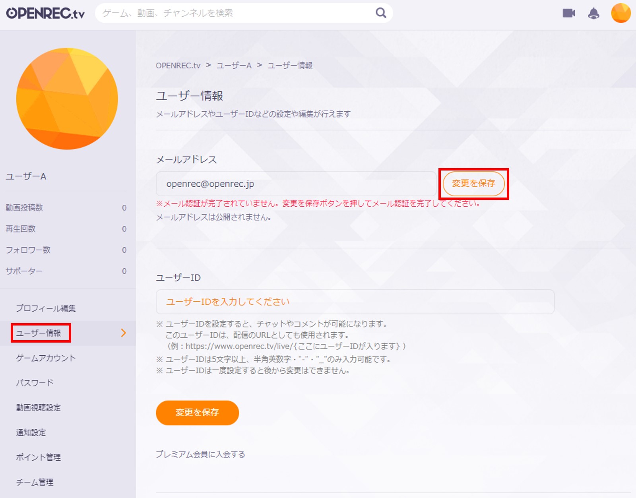Click the email address input field
This screenshot has width=636, height=498.
click(296, 184)
